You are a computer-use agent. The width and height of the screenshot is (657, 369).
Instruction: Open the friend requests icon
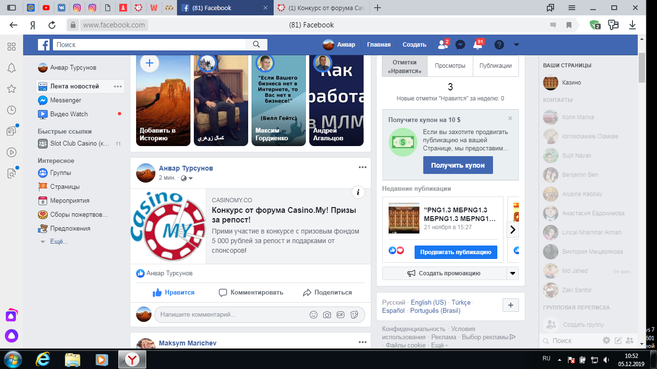tap(442, 45)
